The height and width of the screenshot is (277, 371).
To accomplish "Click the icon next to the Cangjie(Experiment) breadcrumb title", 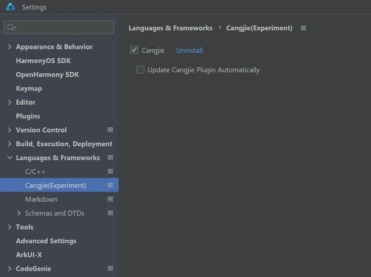I will coord(303,28).
